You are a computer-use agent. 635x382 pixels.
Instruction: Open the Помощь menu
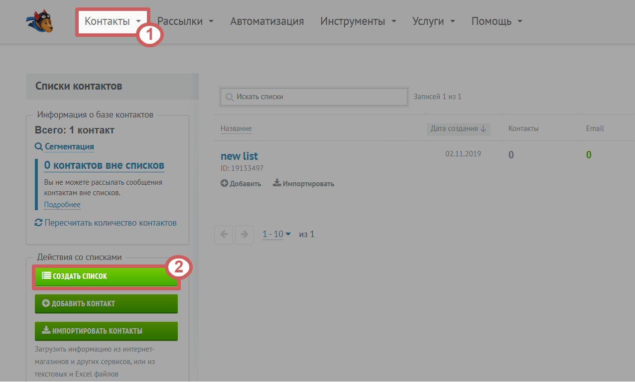[497, 21]
